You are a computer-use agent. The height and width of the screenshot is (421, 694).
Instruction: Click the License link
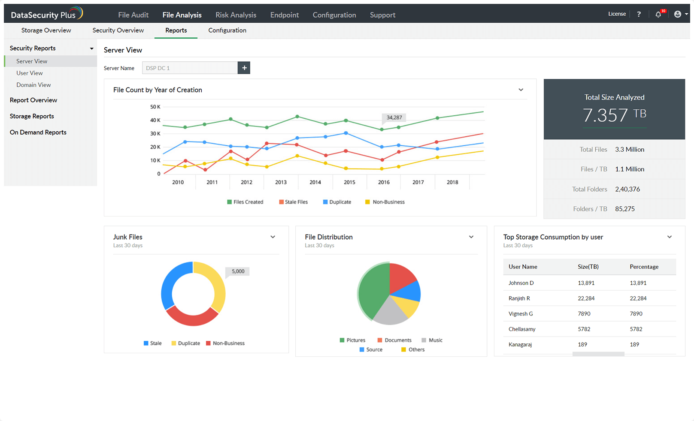(617, 14)
